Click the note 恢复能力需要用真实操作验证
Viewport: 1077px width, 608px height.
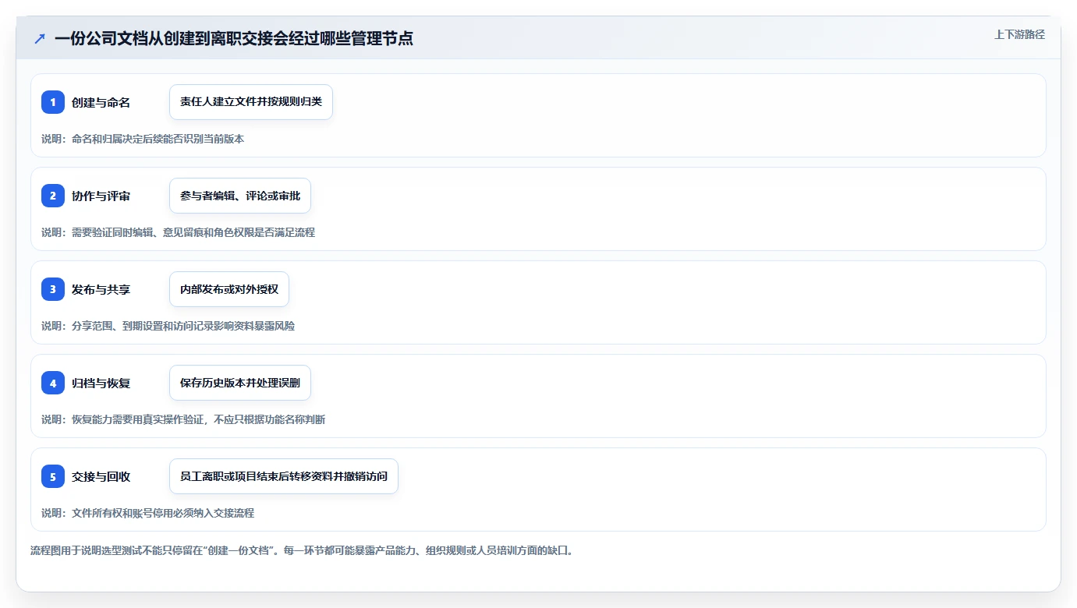(x=183, y=419)
